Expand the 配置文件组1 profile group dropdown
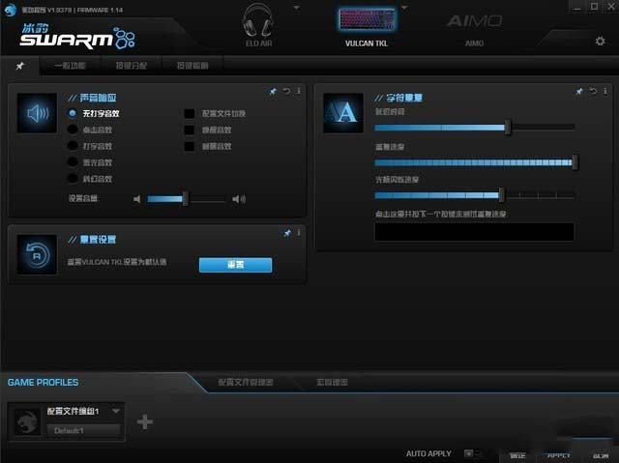Viewport: 619px width, 463px height. pyautogui.click(x=116, y=411)
